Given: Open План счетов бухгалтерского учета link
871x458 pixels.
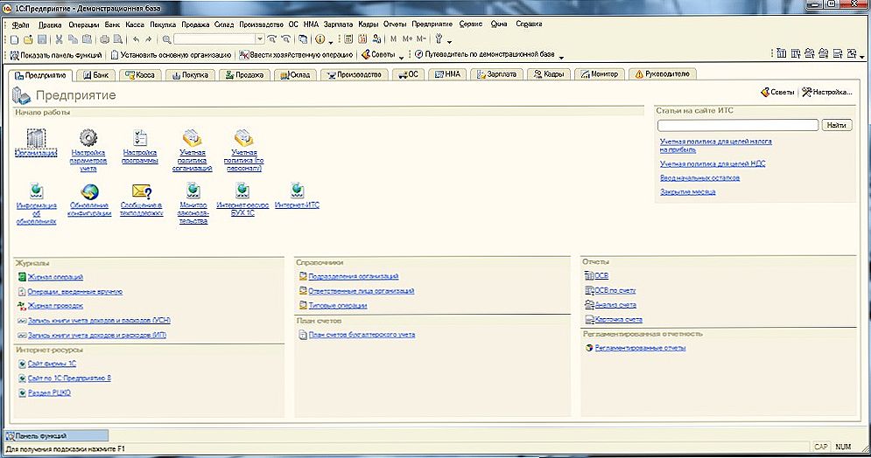Looking at the screenshot, I should [357, 335].
